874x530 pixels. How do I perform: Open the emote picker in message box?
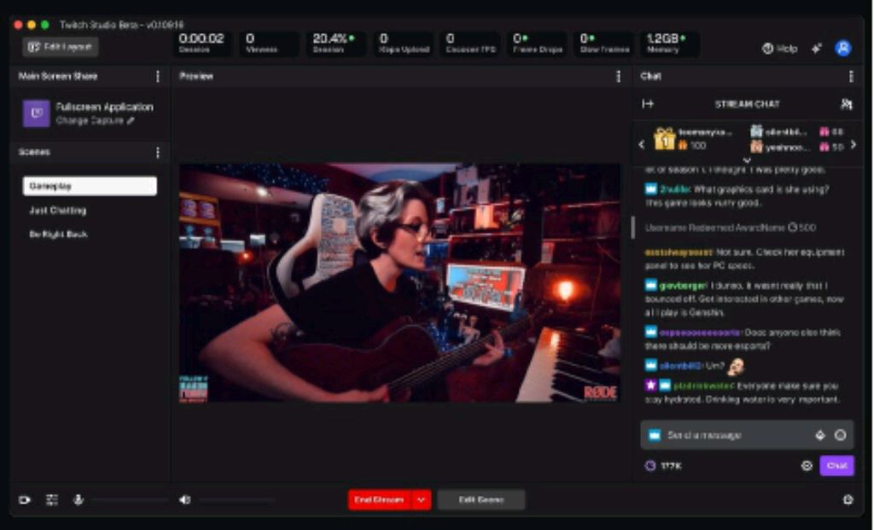pyautogui.click(x=840, y=435)
